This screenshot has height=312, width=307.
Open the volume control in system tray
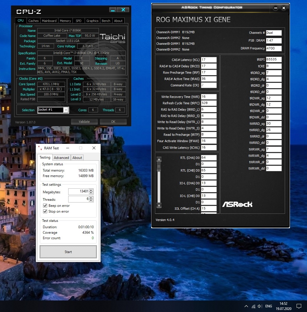click(260, 307)
